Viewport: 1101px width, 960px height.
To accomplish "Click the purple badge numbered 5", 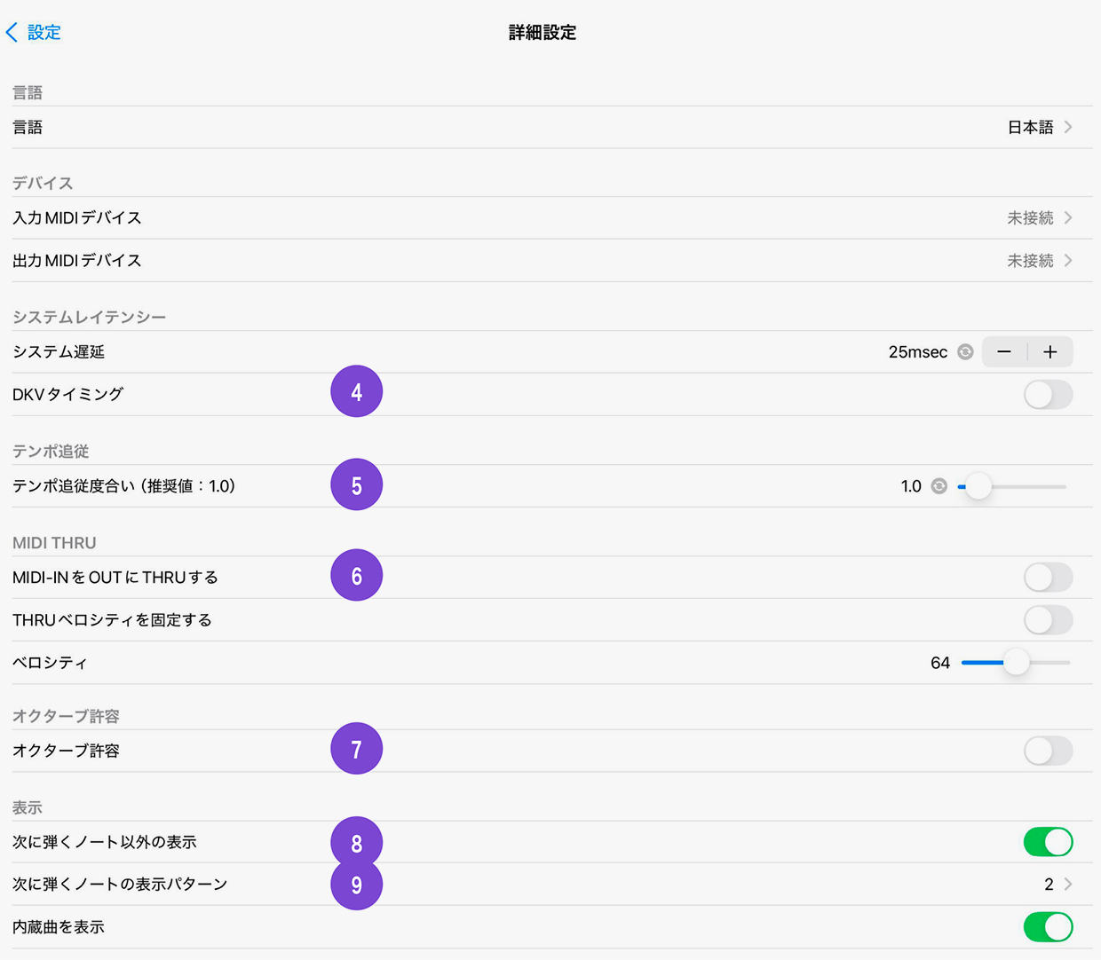I will 356,484.
